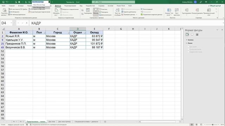Screen dimensions: 225x126
Task: Select the Fill & Line icon in Format Shape pane
Action: click(x=187, y=34)
